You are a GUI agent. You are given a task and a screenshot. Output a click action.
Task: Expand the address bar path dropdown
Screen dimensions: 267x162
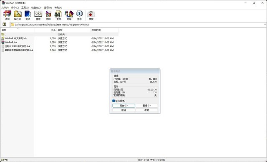(x=265, y=25)
